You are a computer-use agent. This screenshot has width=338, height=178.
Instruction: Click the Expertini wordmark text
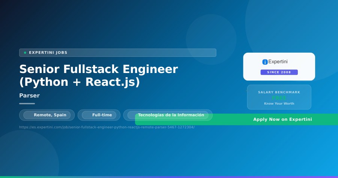pos(278,62)
